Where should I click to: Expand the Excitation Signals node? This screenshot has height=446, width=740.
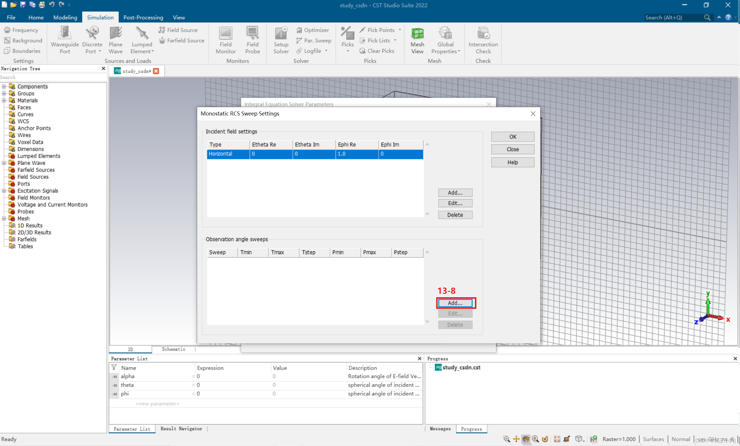pyautogui.click(x=4, y=191)
